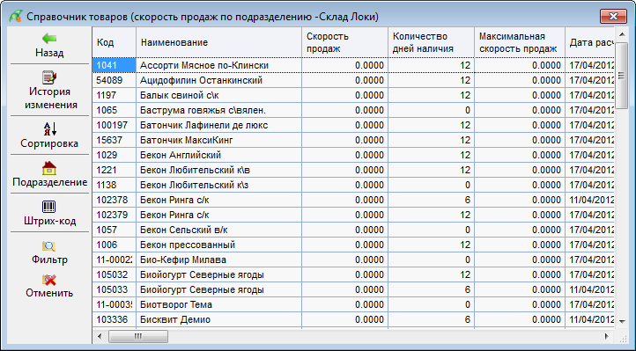Select row Бекон Английский
This screenshot has height=351, width=636.
tap(354, 155)
